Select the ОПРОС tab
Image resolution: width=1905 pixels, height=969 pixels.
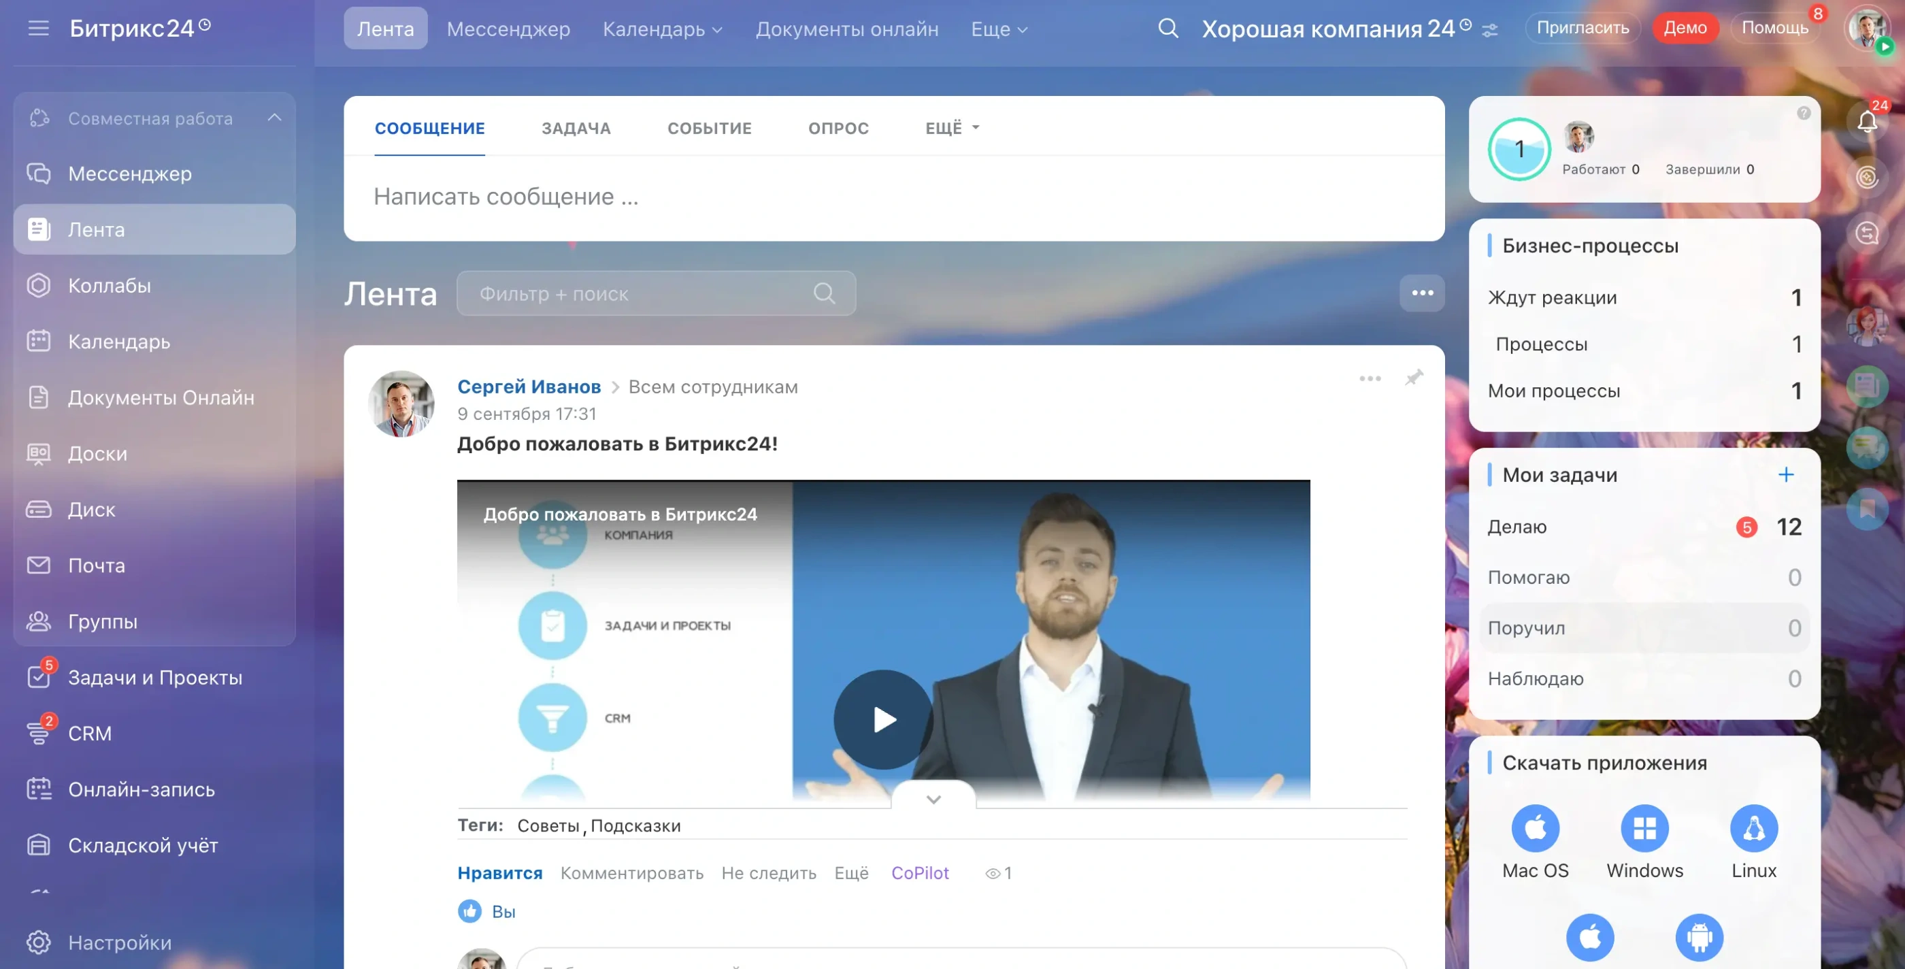(x=838, y=128)
